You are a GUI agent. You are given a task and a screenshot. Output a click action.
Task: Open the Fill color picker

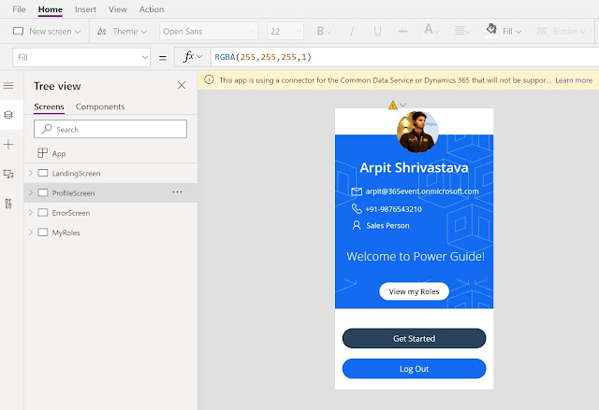504,31
